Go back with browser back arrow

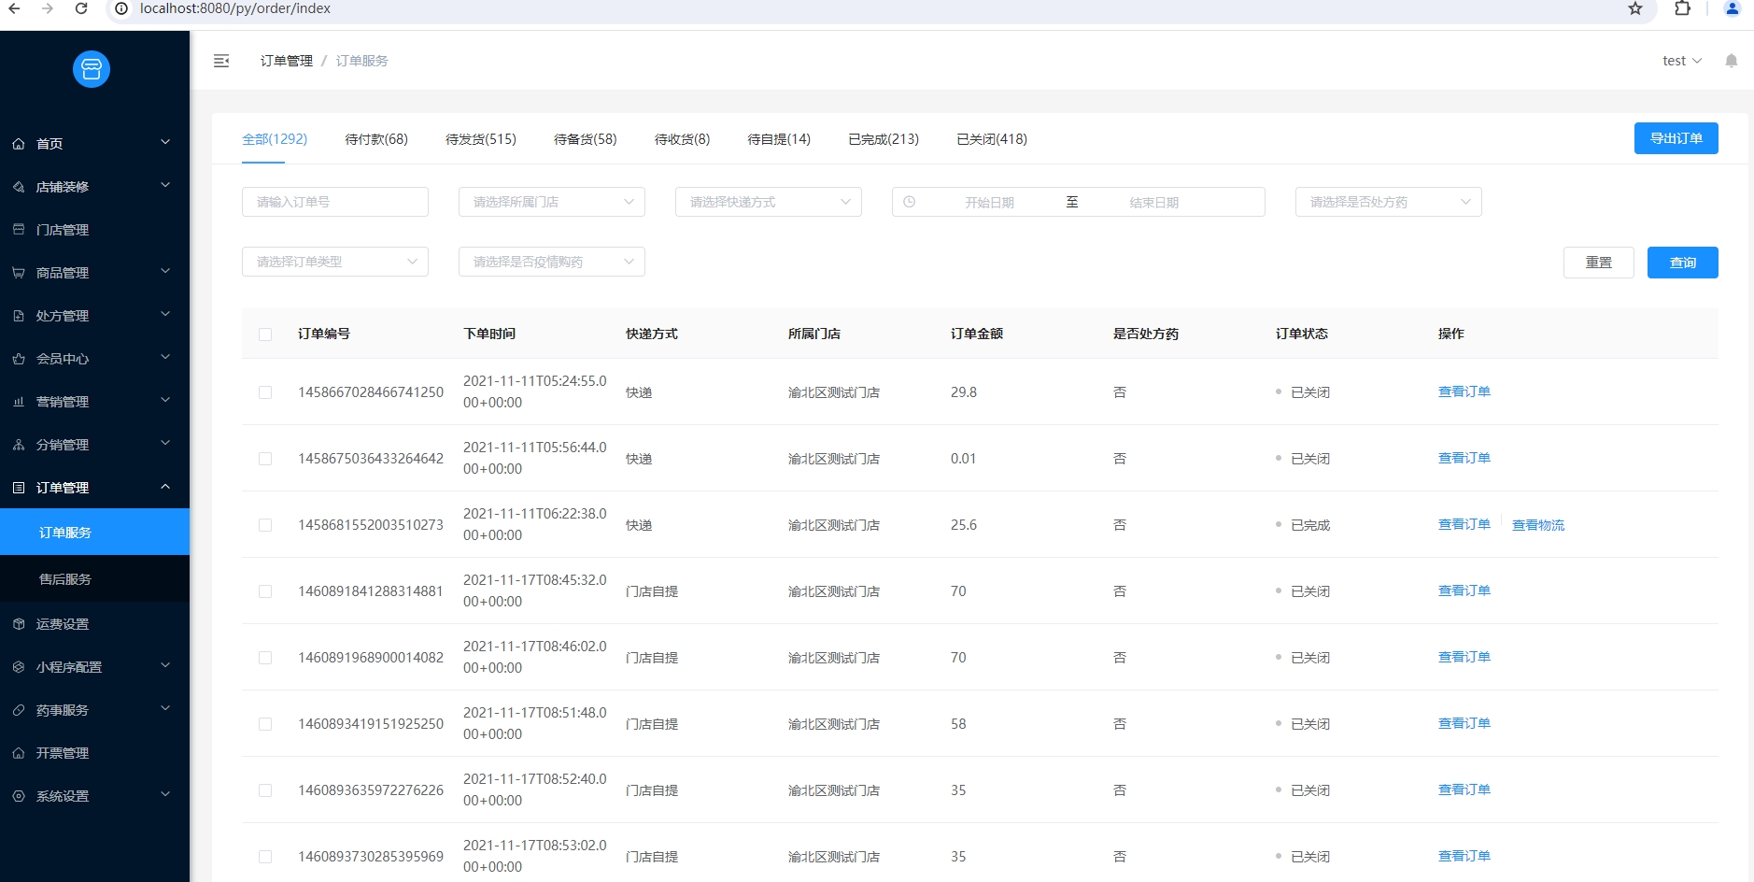(x=14, y=8)
